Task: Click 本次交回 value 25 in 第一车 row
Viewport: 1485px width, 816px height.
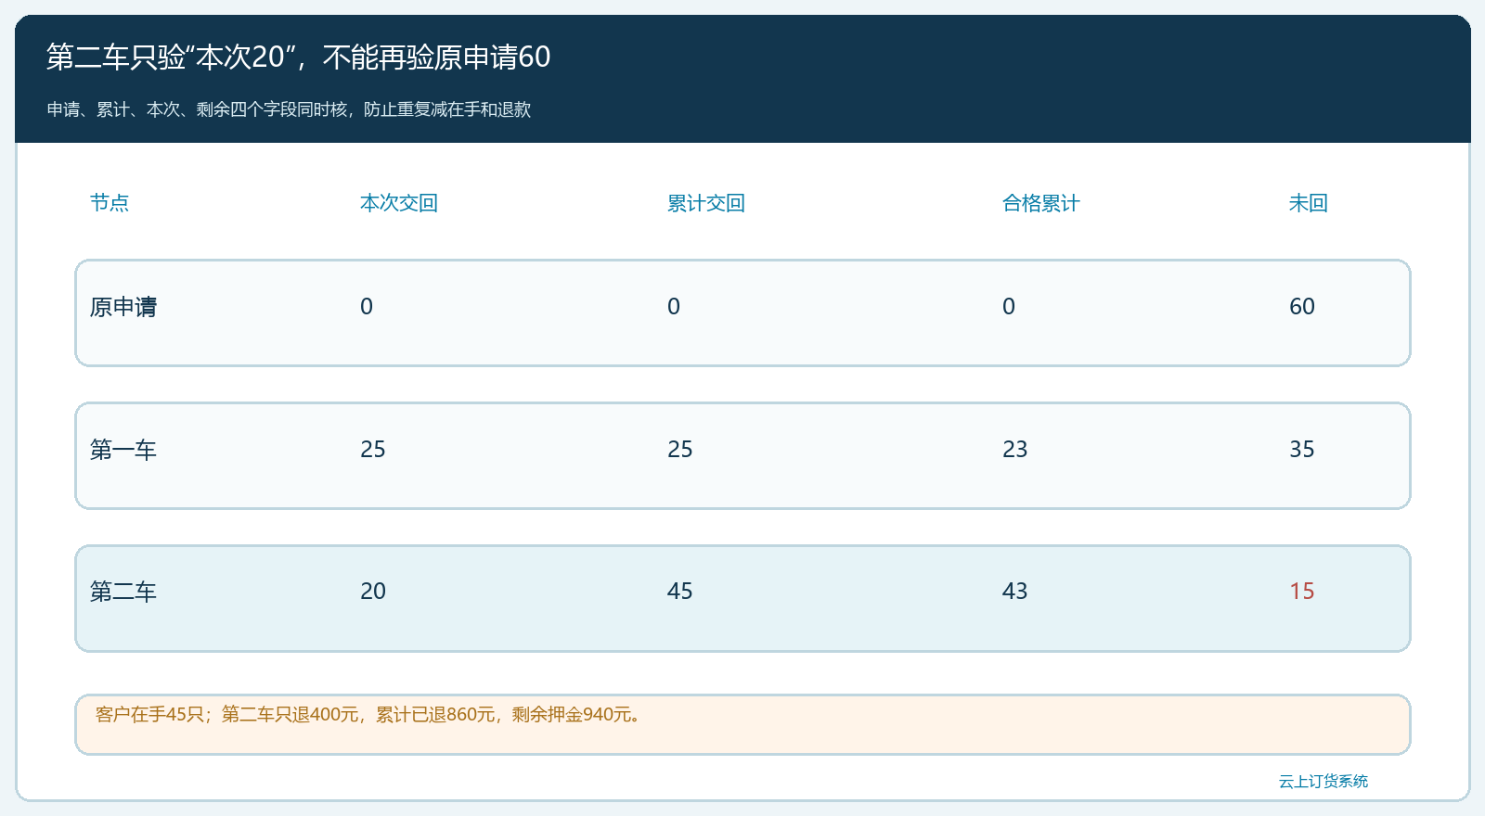Action: [373, 450]
